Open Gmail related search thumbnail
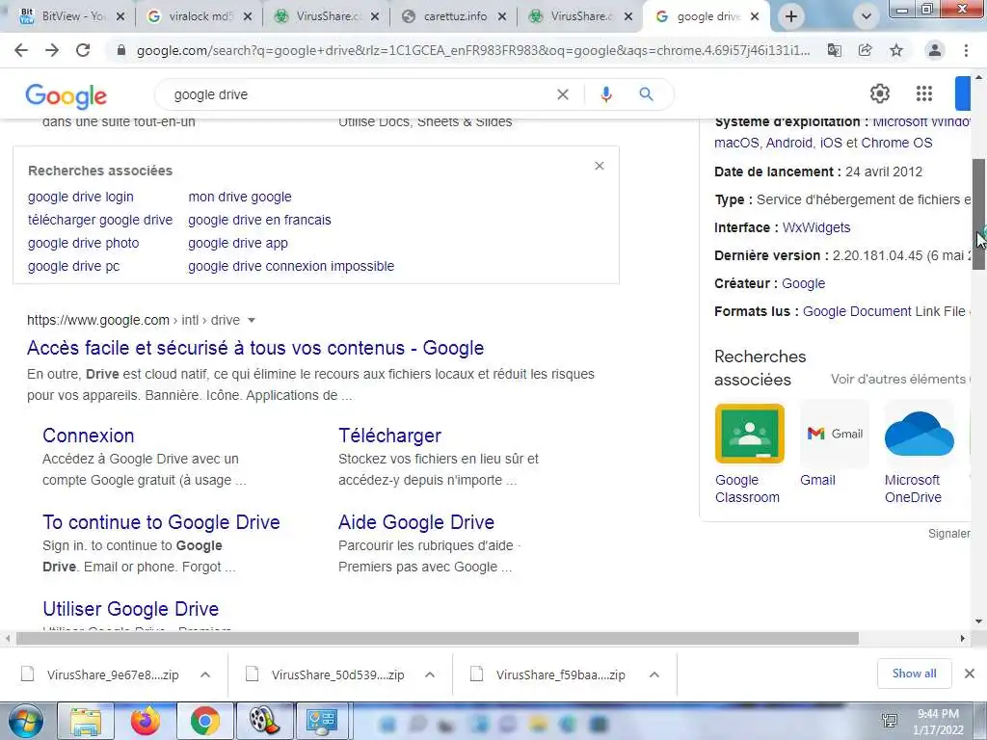 point(835,434)
